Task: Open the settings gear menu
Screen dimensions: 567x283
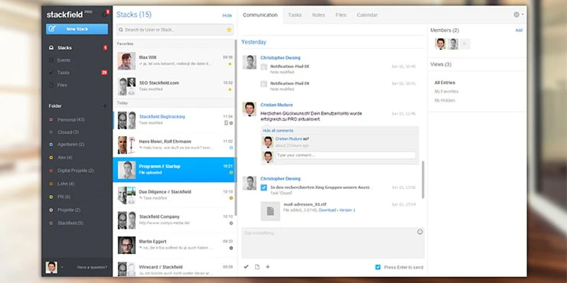Action: coord(518,15)
